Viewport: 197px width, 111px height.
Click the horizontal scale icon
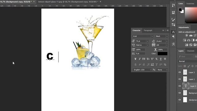tap(155, 50)
